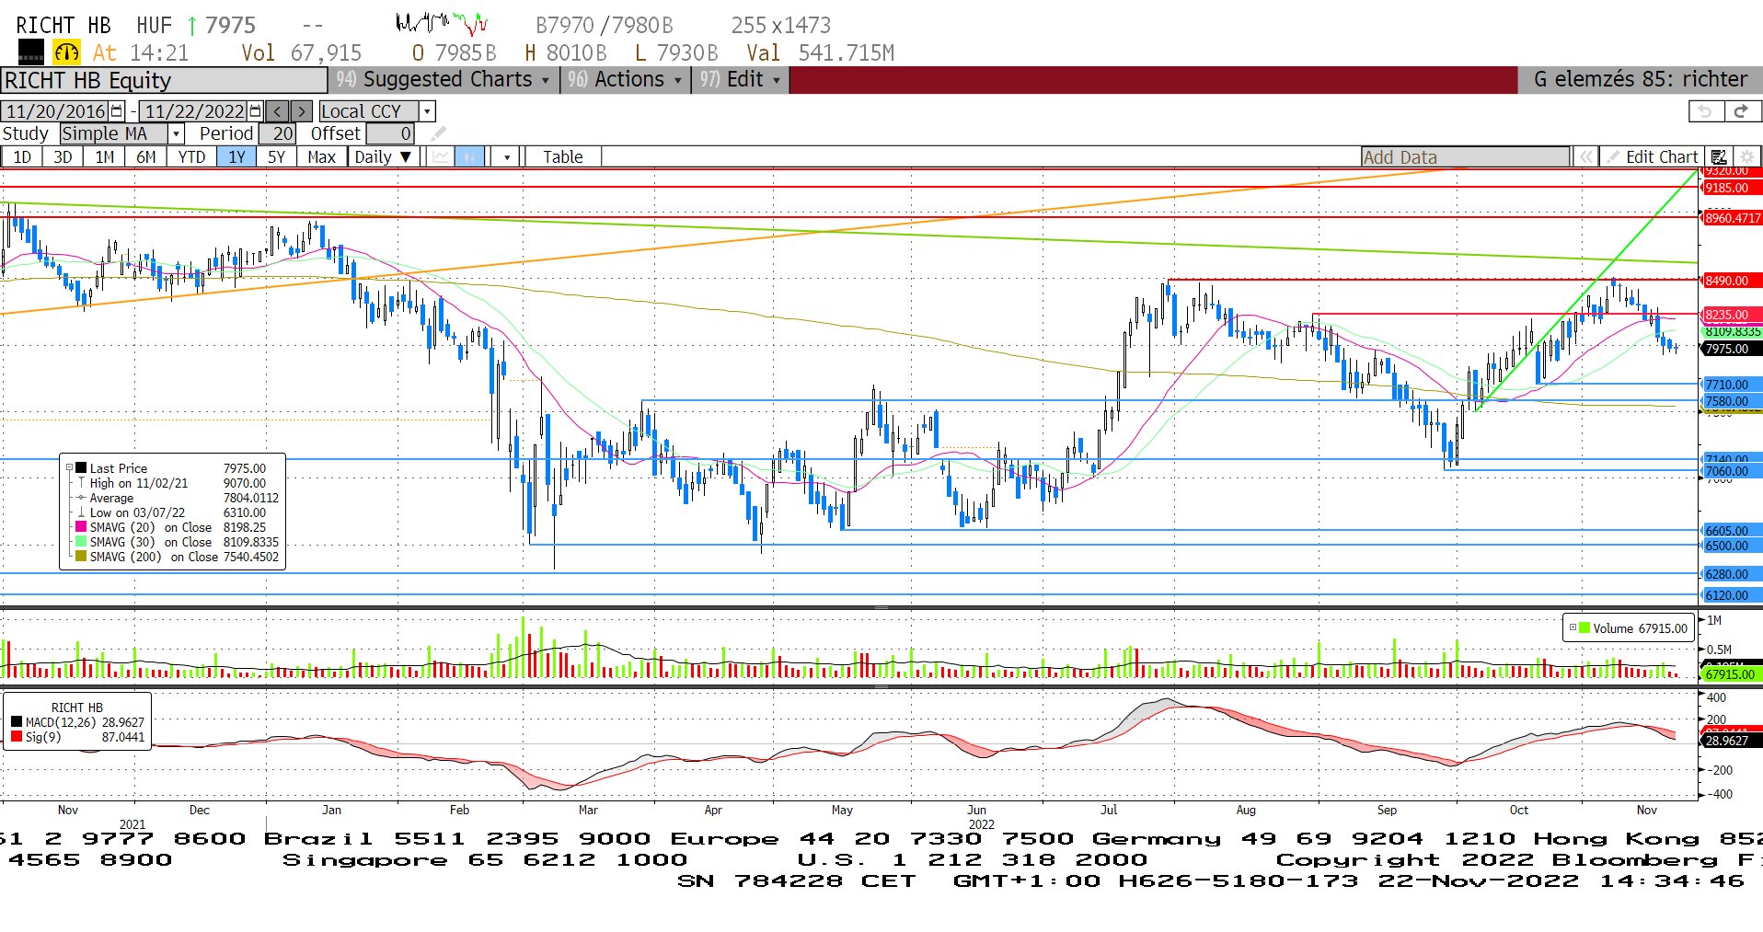Open the chart notes/annotation list icon

point(1718,157)
